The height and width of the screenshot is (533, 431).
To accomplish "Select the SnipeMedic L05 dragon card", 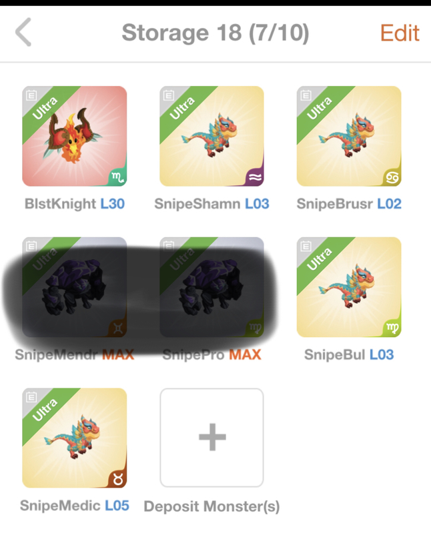I will 75,438.
